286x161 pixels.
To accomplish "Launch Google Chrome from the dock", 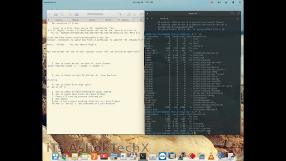I will 65,157.
